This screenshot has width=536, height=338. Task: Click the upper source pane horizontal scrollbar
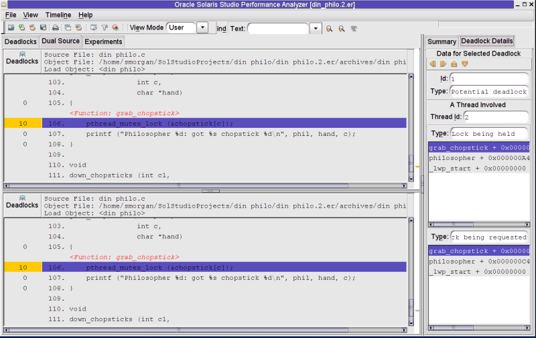205,185
